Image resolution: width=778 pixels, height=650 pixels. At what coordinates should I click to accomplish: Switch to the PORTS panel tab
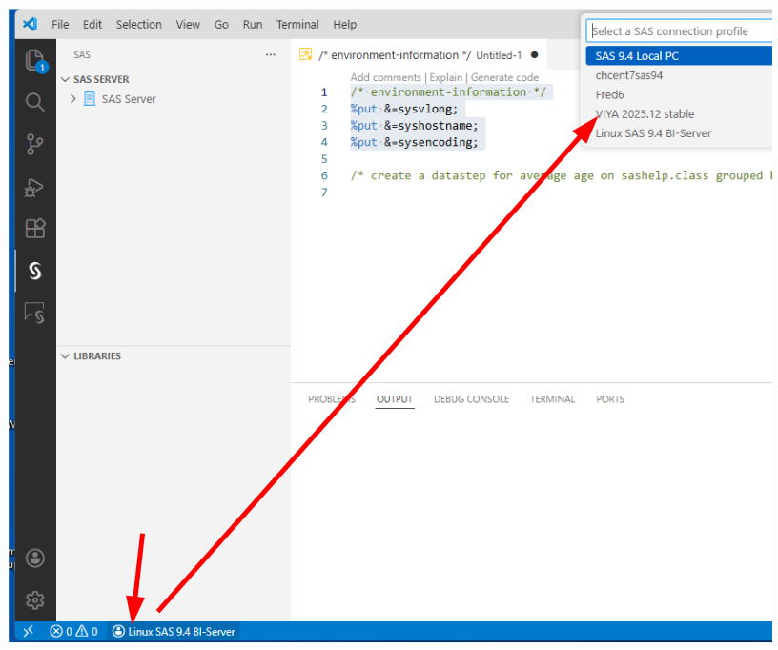pyautogui.click(x=610, y=399)
